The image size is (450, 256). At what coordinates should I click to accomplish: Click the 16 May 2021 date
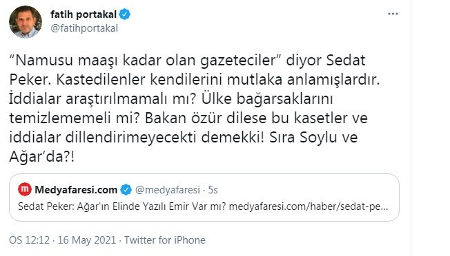click(87, 239)
